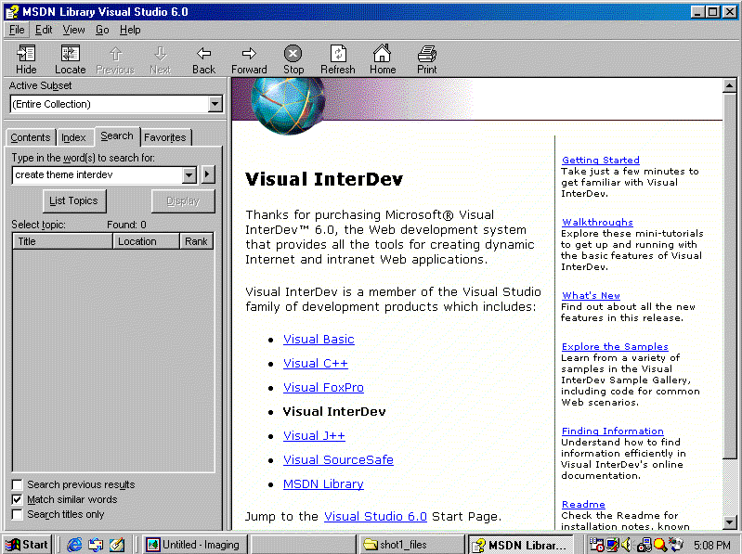Click the 5:08 PM system clock
Image resolution: width=742 pixels, height=554 pixels.
point(712,545)
